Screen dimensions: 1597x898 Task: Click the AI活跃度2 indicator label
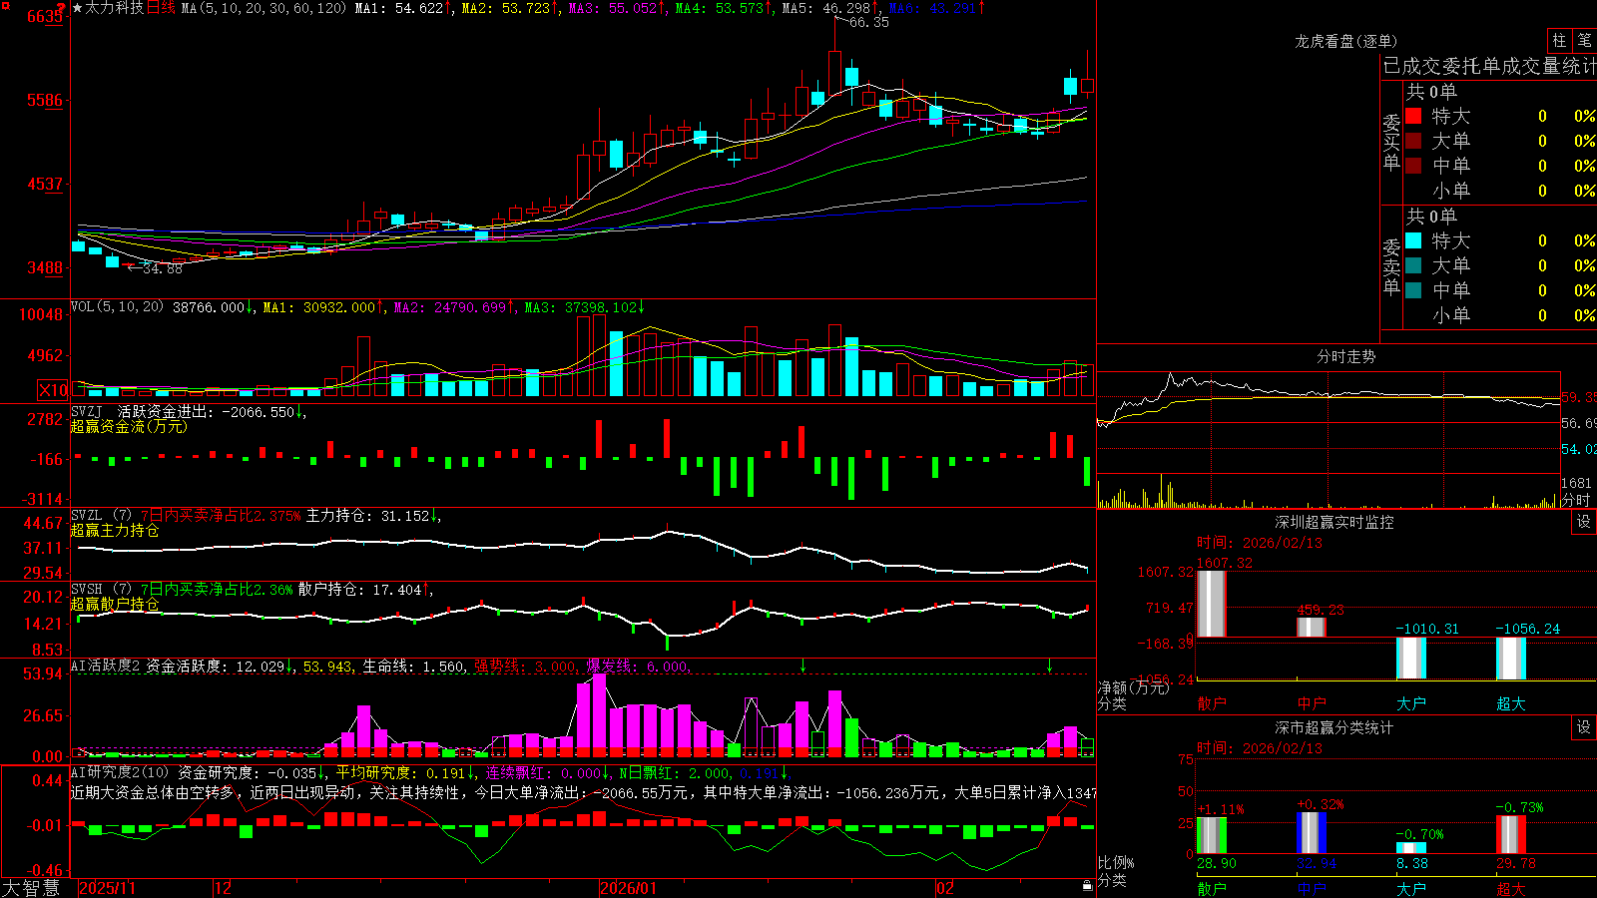pyautogui.click(x=106, y=666)
